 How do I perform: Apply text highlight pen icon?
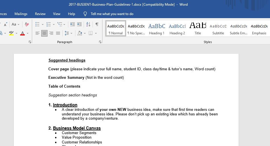tap(11, 33)
